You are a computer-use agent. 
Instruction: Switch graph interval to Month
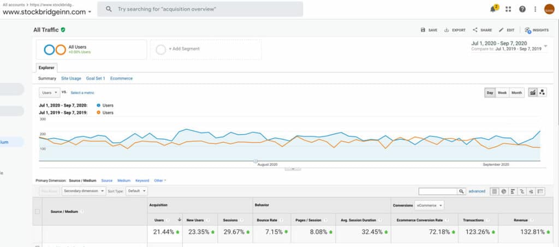[516, 93]
